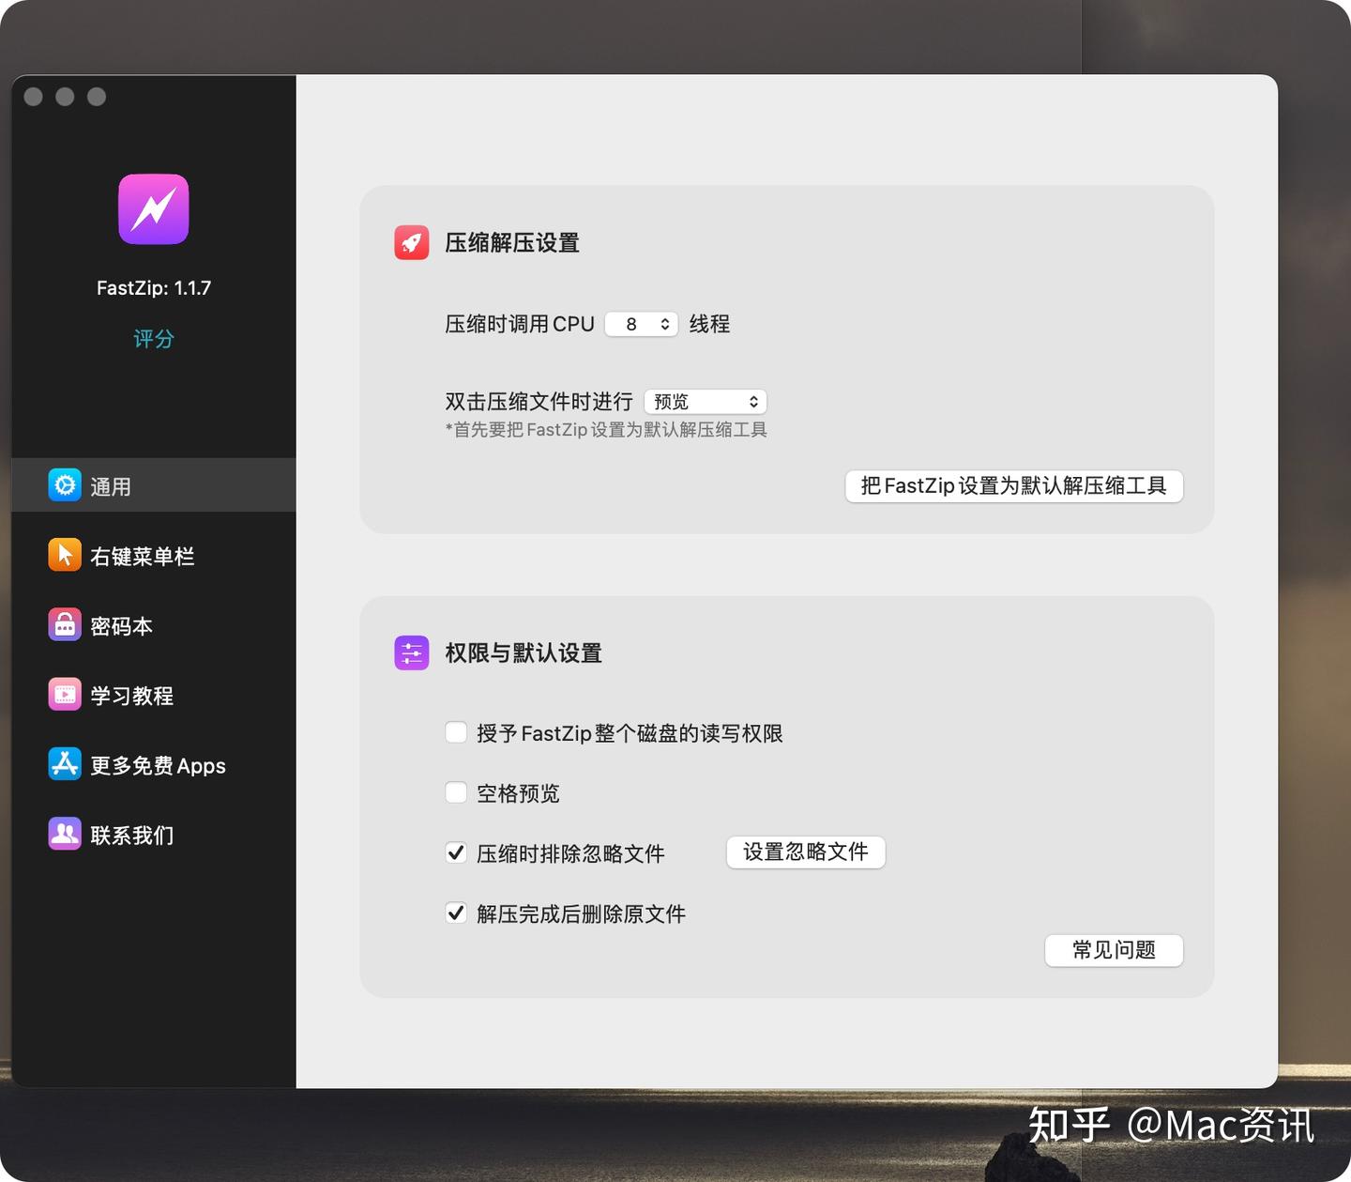Open 右键菜单栏 via the cursor icon

click(x=63, y=555)
